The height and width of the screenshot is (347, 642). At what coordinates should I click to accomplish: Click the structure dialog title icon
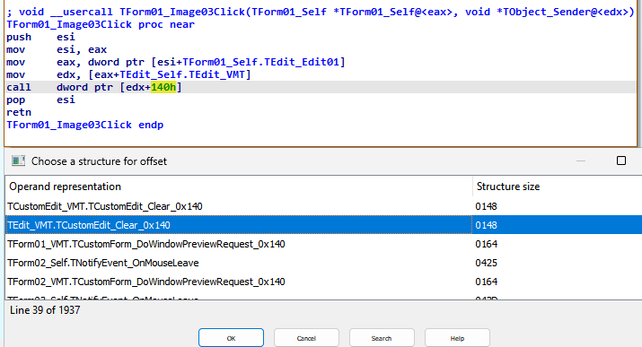point(18,160)
